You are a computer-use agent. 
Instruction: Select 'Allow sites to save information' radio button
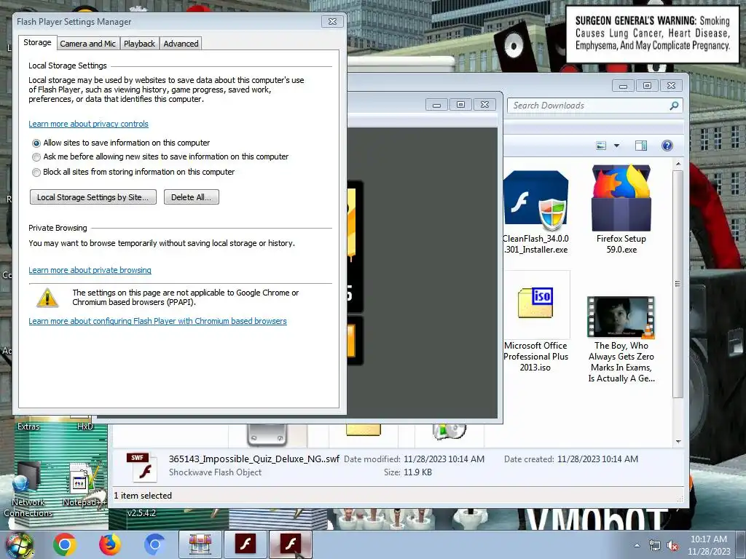pyautogui.click(x=36, y=143)
